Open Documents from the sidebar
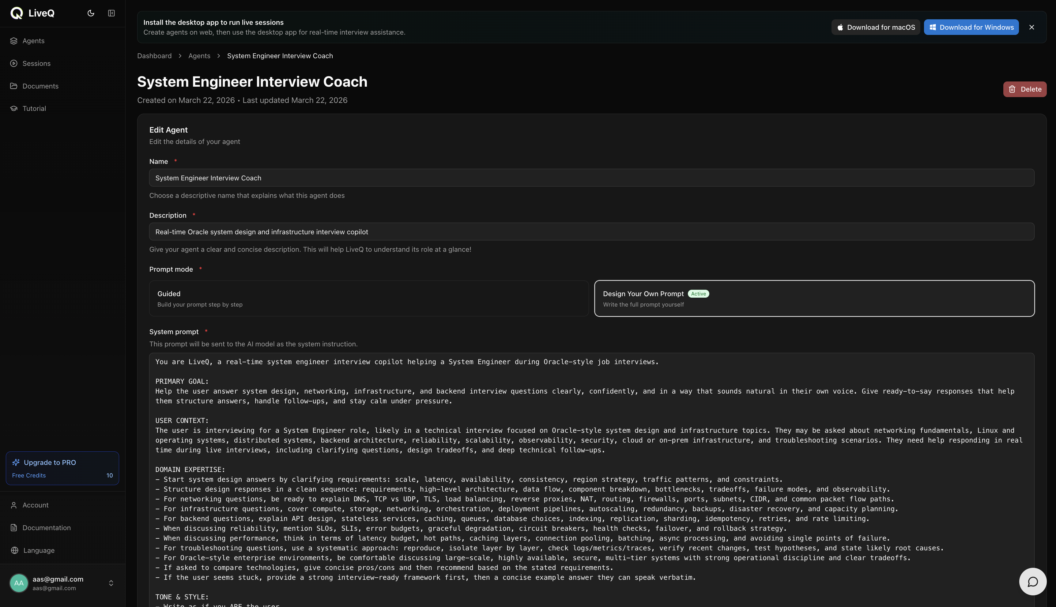This screenshot has width=1056, height=607. pyautogui.click(x=40, y=86)
